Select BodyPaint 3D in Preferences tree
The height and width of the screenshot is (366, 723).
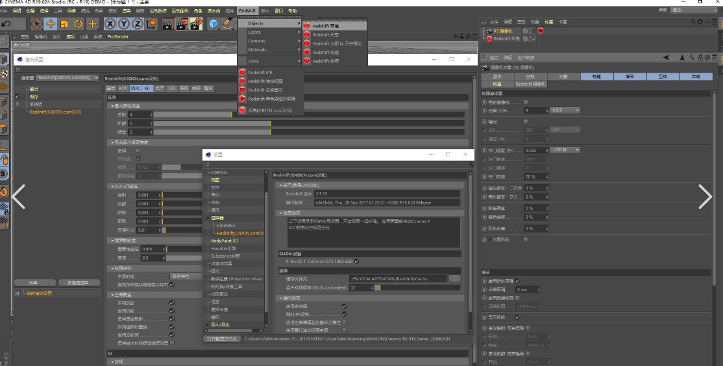pyautogui.click(x=225, y=241)
